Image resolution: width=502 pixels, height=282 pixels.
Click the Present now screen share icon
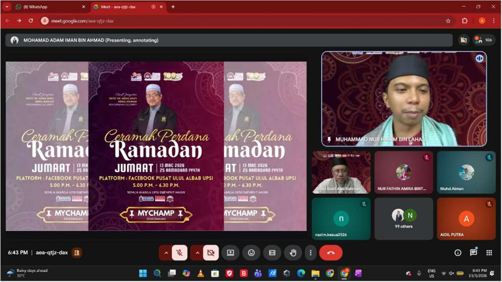click(x=230, y=253)
